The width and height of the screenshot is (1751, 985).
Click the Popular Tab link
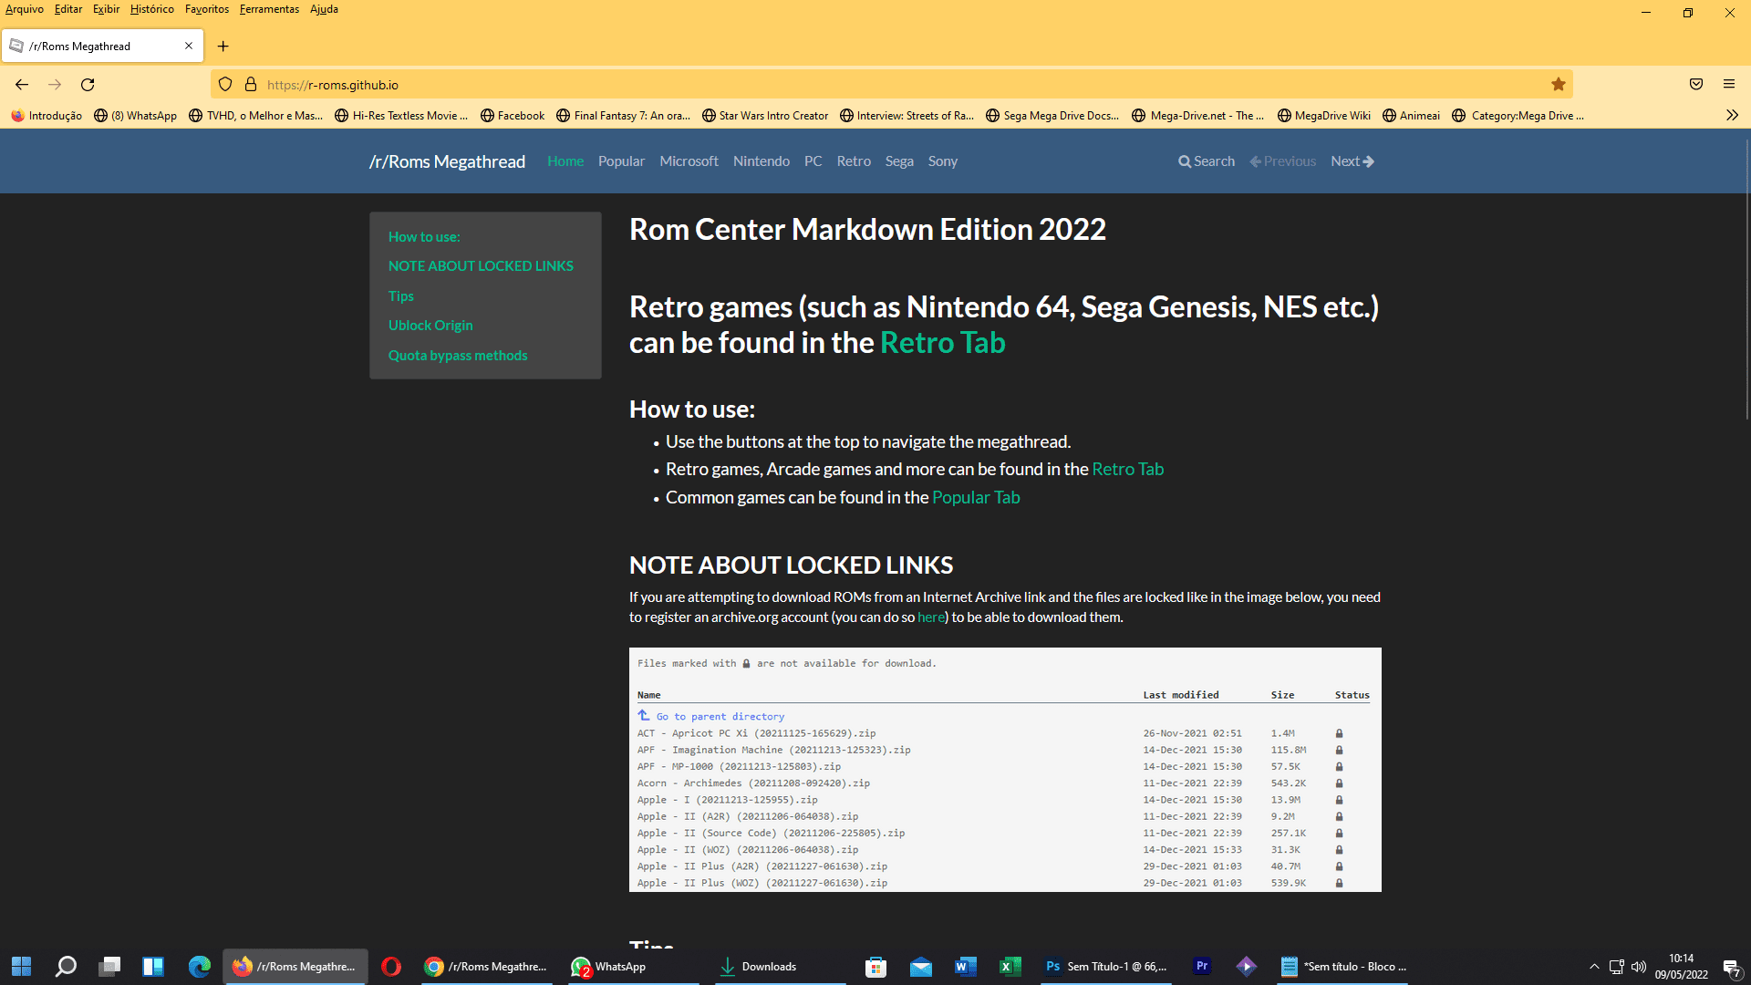pyautogui.click(x=976, y=497)
